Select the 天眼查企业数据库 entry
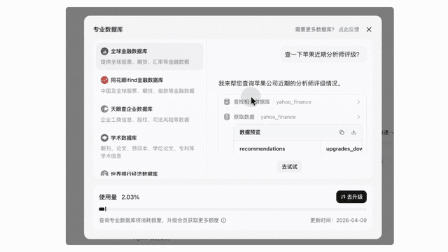448x252 pixels. click(149, 114)
